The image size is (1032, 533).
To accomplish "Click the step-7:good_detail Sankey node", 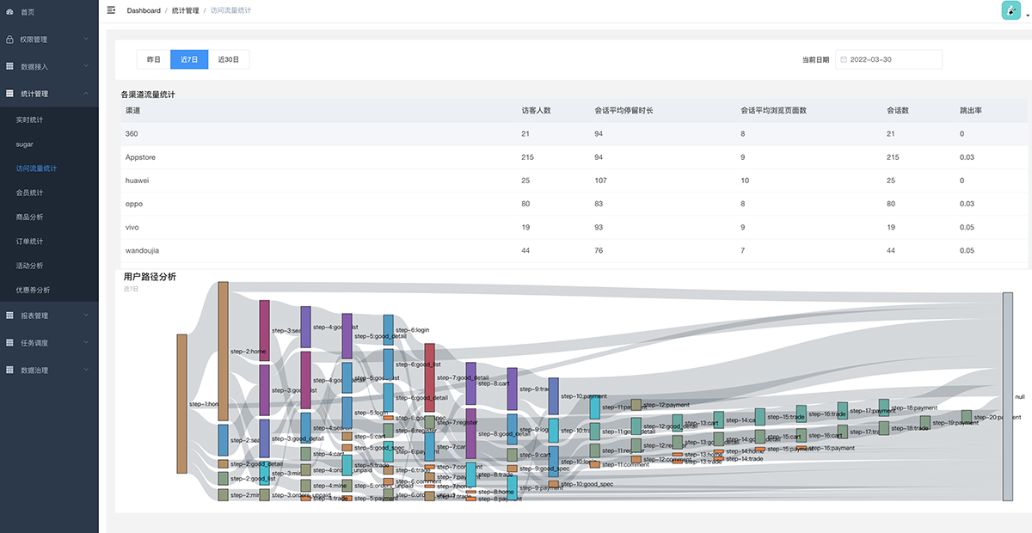I will coord(429,377).
